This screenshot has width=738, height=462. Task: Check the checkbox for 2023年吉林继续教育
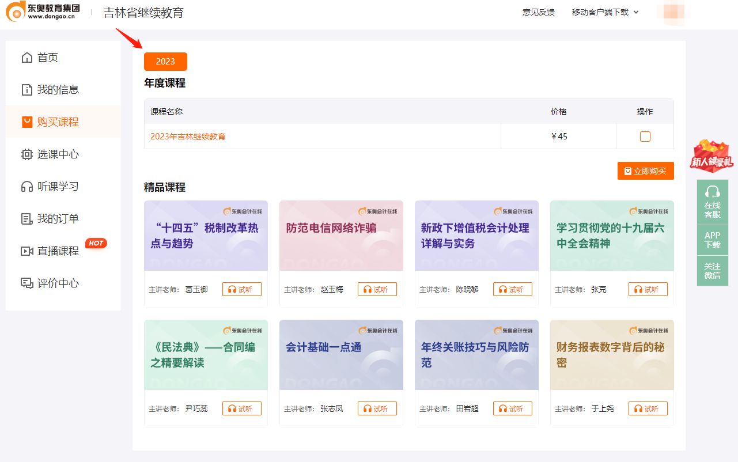[645, 137]
